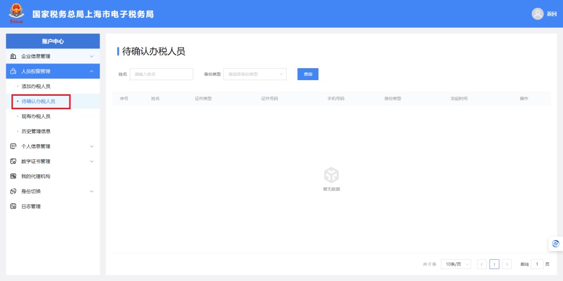Open the 身份类型 dropdown

pos(255,74)
